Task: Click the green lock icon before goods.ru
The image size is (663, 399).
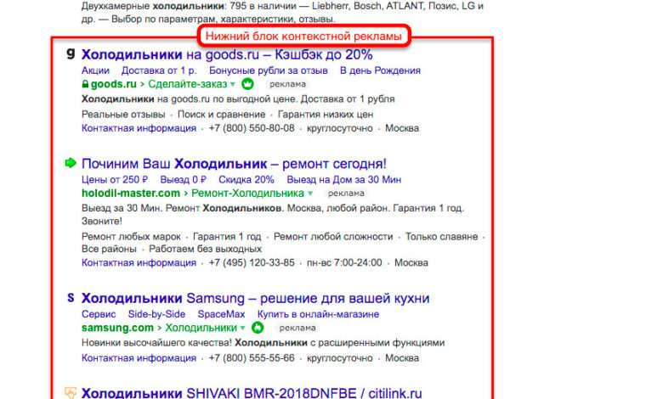Action: click(85, 84)
